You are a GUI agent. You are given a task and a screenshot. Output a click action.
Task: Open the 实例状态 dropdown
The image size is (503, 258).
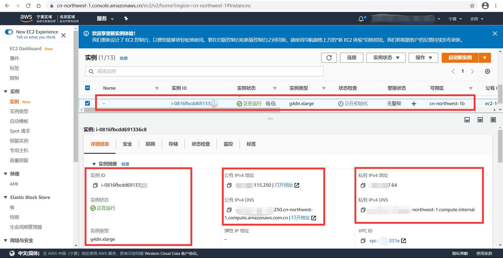pos(386,58)
